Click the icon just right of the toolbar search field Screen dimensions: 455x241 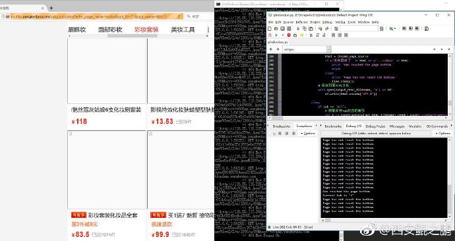pyautogui.click(x=382, y=29)
